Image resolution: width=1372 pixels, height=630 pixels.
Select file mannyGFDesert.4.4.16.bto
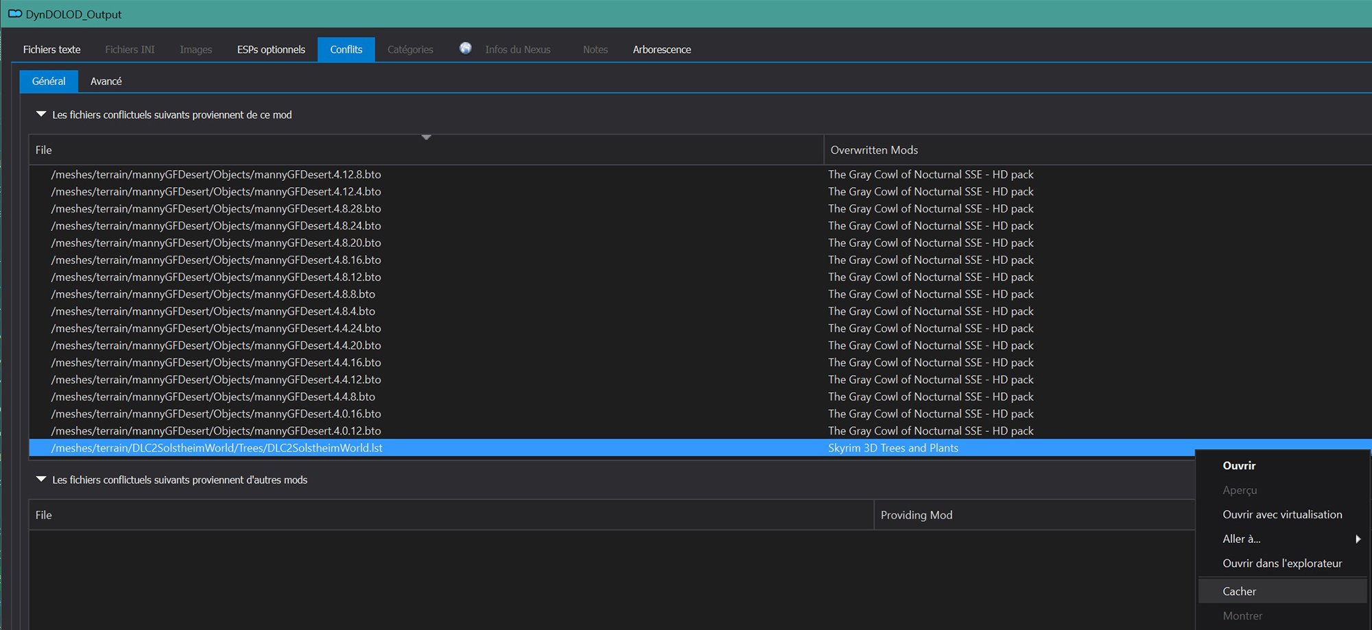coord(216,363)
